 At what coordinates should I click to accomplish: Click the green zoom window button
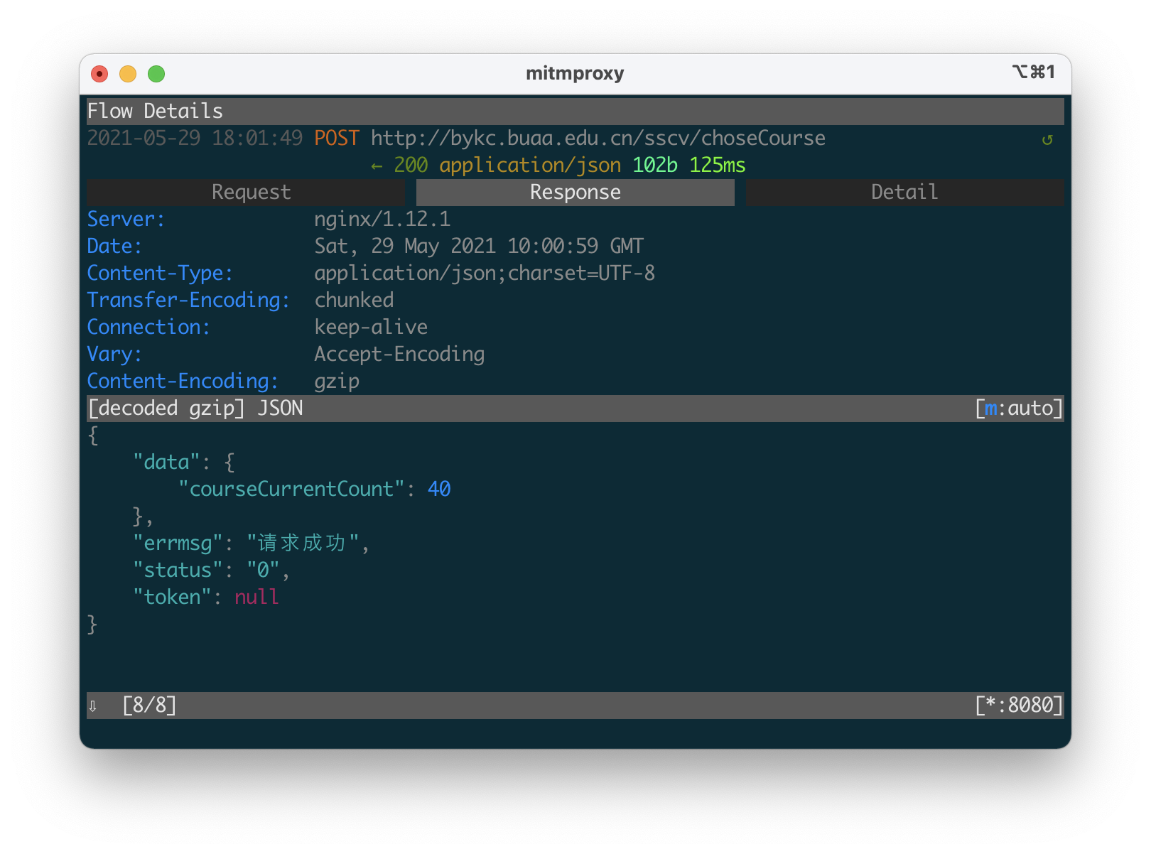tap(156, 74)
